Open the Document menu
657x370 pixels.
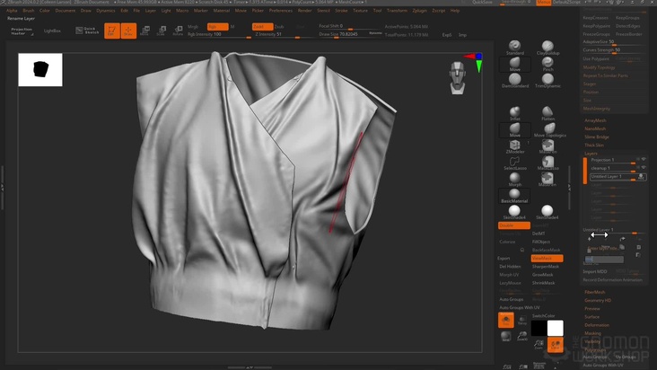pyautogui.click(x=65, y=11)
